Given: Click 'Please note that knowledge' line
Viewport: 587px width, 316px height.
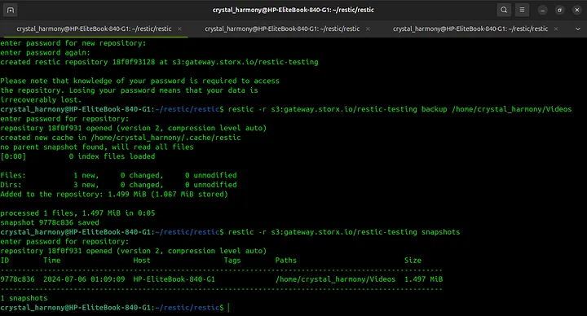Looking at the screenshot, I should (x=139, y=81).
